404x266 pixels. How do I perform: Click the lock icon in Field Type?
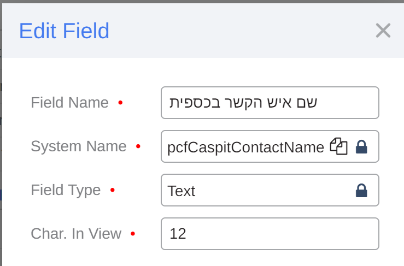[361, 190]
